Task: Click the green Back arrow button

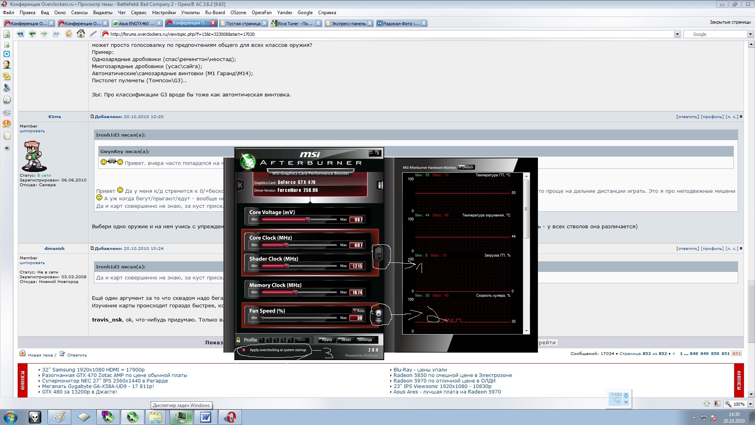Action: 32,34
